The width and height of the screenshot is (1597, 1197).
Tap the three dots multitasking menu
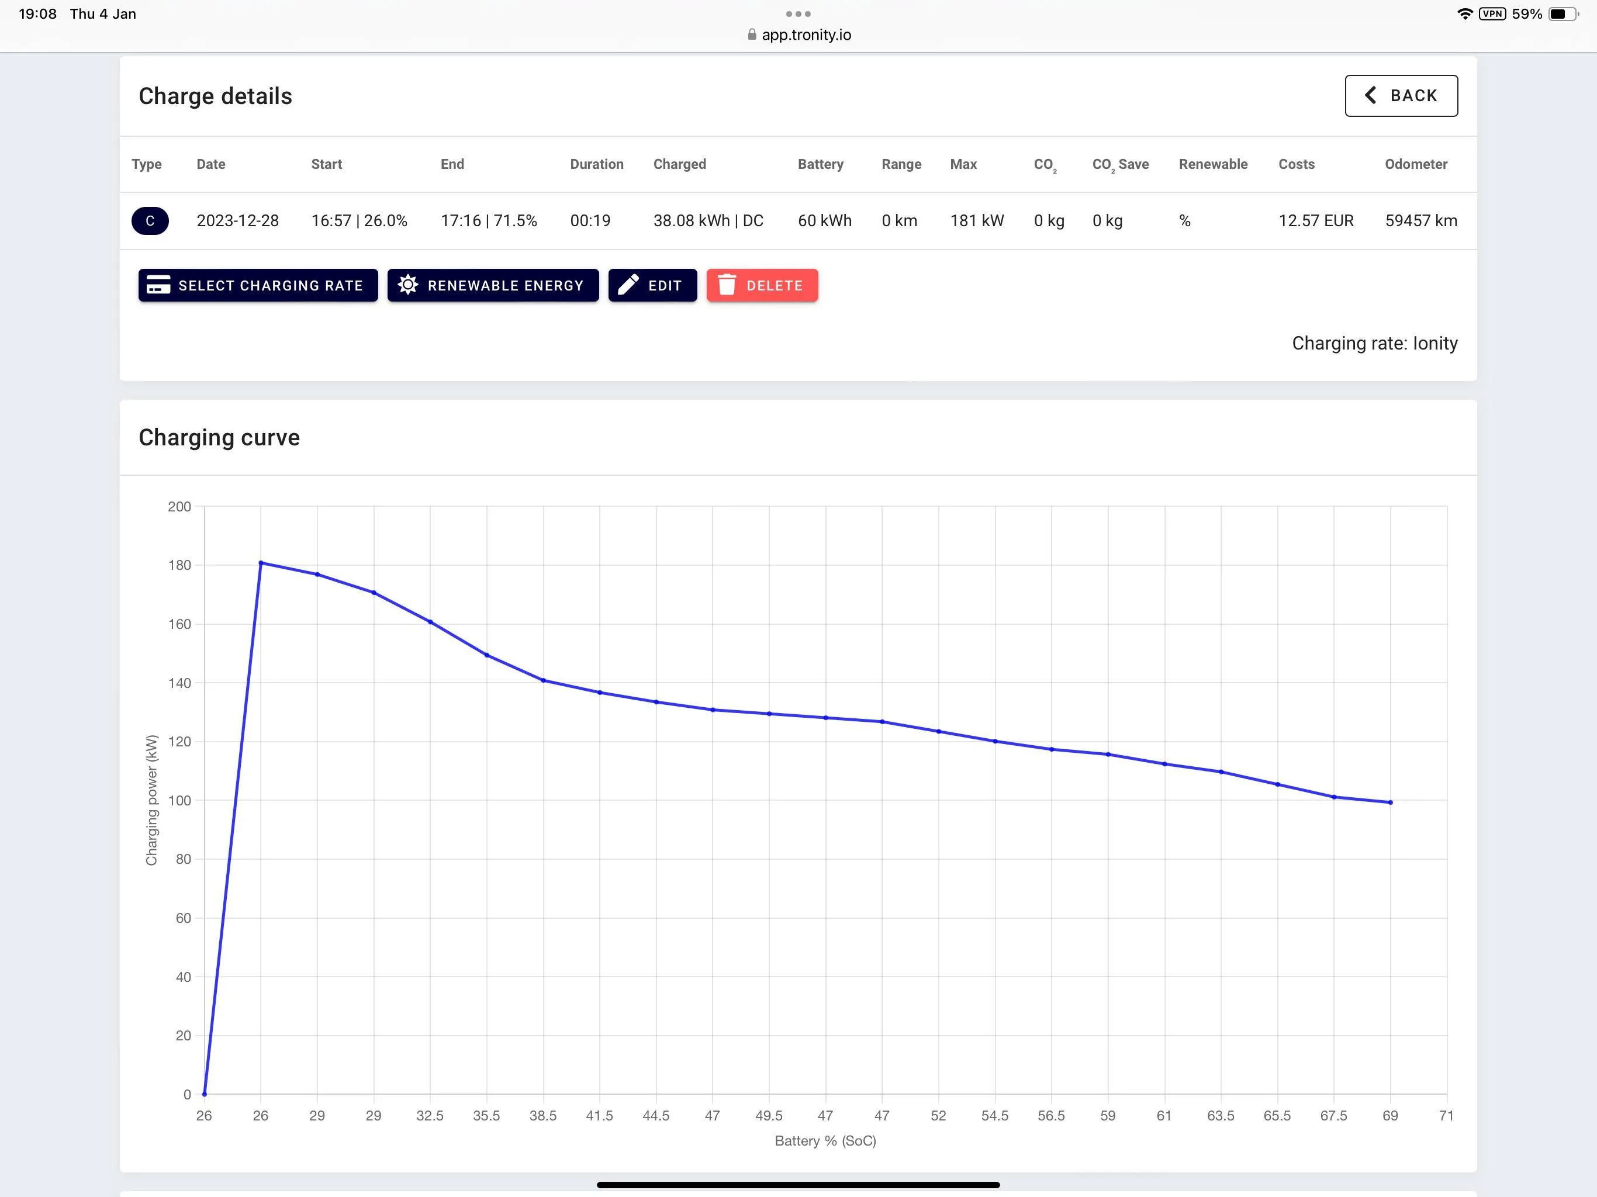pos(798,13)
